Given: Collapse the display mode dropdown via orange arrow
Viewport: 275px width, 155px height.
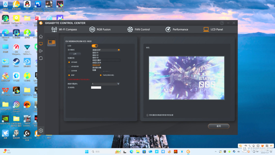Looking at the screenshot, I should point(119,50).
